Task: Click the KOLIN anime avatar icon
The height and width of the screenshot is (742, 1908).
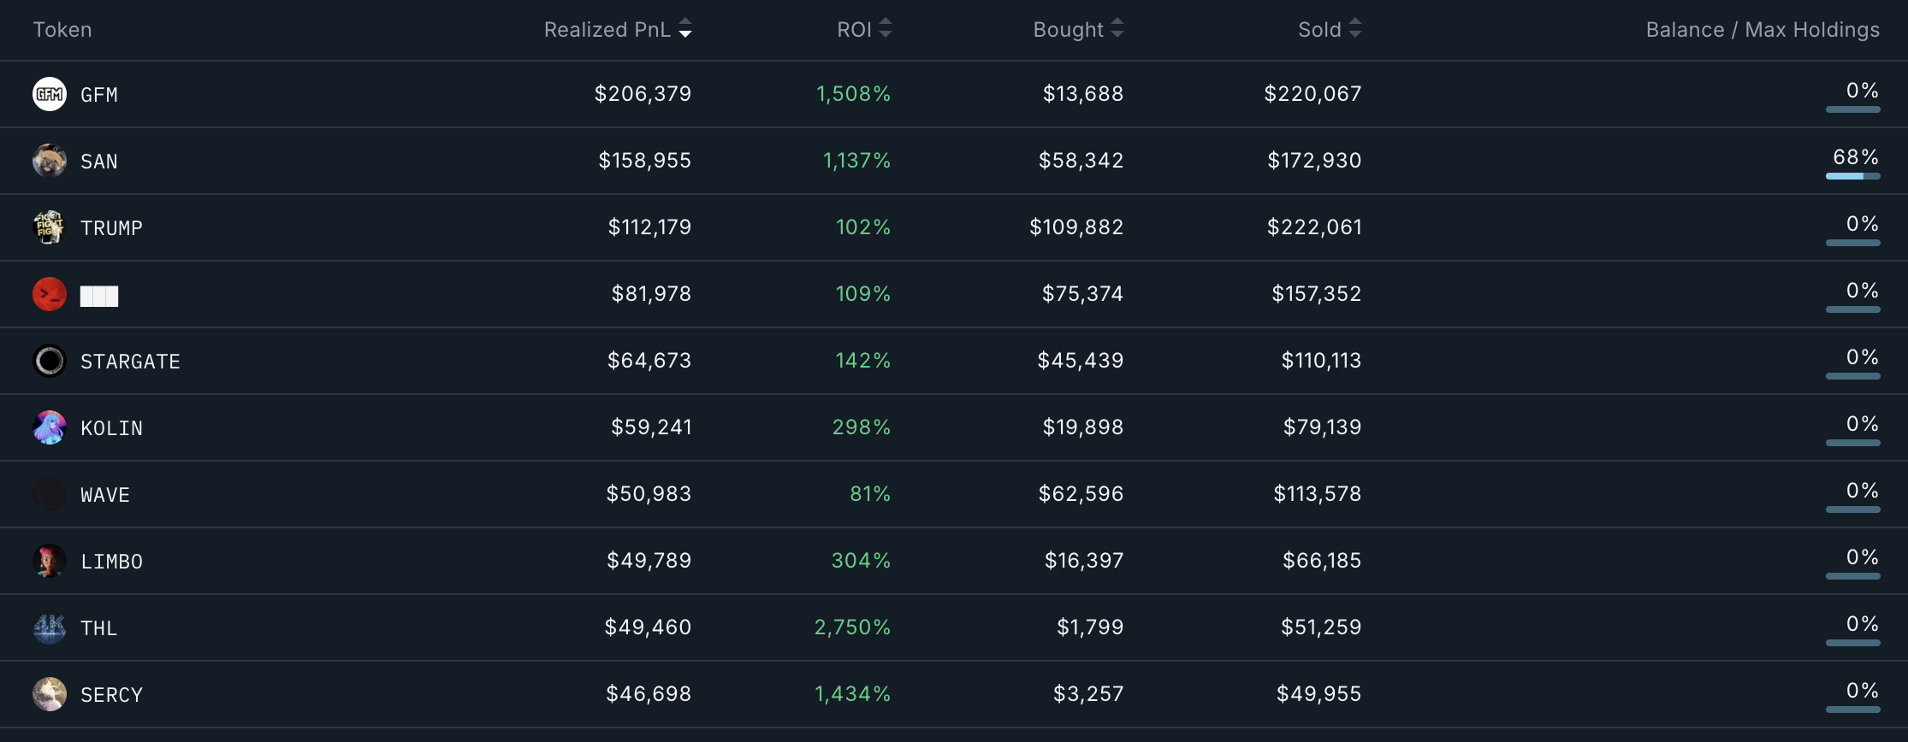Action: 50,427
